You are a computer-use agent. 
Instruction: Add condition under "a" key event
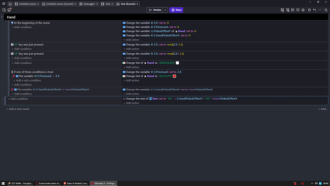coord(22,49)
